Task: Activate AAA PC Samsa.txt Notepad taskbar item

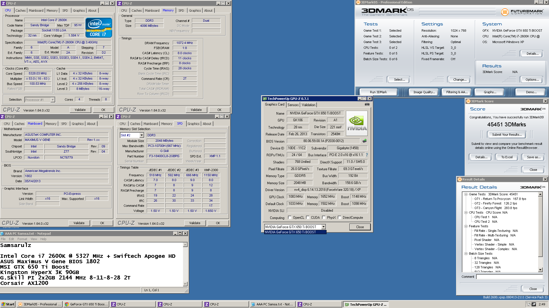Action: click(272, 304)
